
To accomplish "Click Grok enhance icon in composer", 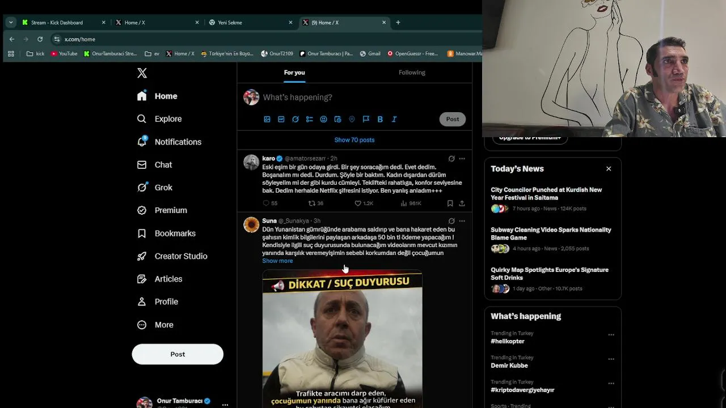I will tap(296, 119).
